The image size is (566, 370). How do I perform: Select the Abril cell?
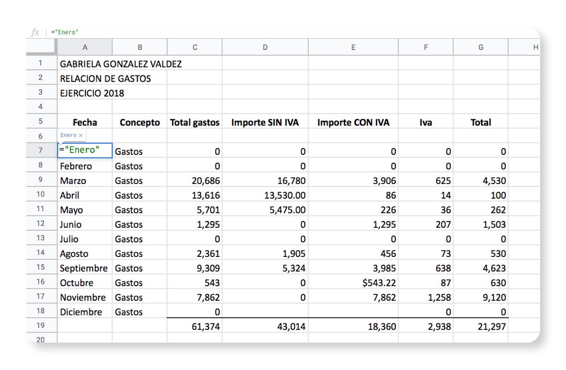(x=85, y=195)
